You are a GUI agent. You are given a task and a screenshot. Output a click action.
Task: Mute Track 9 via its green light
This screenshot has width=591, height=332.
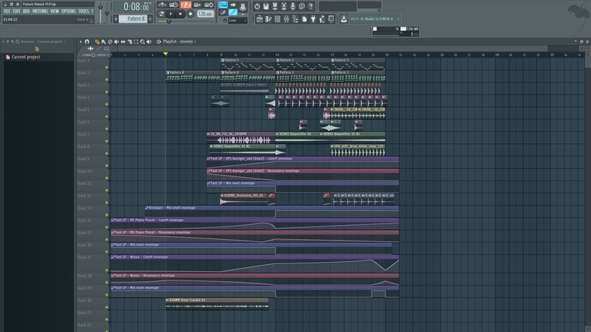(106, 165)
